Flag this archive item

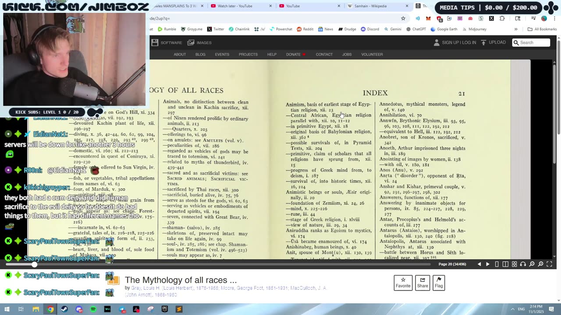(439, 283)
